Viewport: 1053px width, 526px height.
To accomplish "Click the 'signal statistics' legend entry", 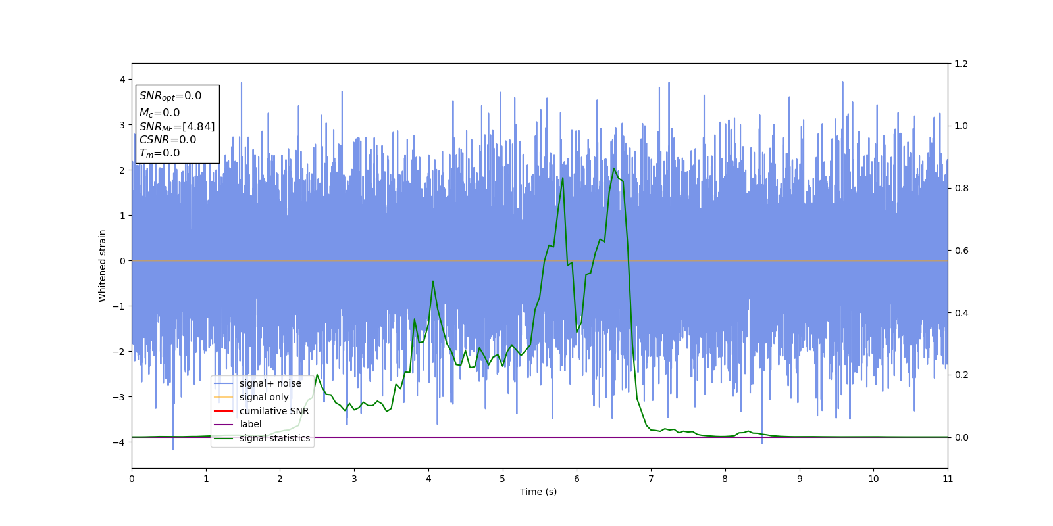I will coord(262,439).
